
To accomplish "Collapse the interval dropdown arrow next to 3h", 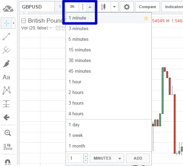I will pyautogui.click(x=90, y=7).
